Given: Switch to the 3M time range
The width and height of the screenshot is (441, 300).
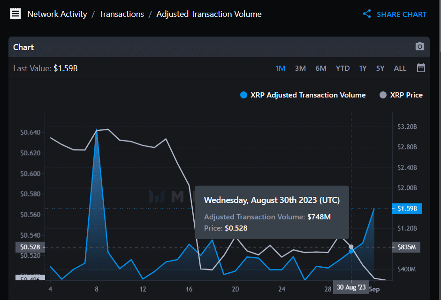Looking at the screenshot, I should click(x=300, y=68).
